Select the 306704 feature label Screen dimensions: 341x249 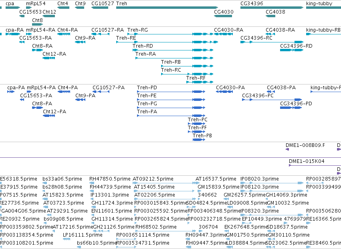[208, 227]
